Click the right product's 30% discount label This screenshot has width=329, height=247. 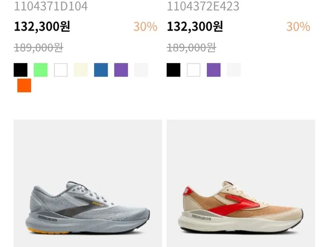coord(298,27)
